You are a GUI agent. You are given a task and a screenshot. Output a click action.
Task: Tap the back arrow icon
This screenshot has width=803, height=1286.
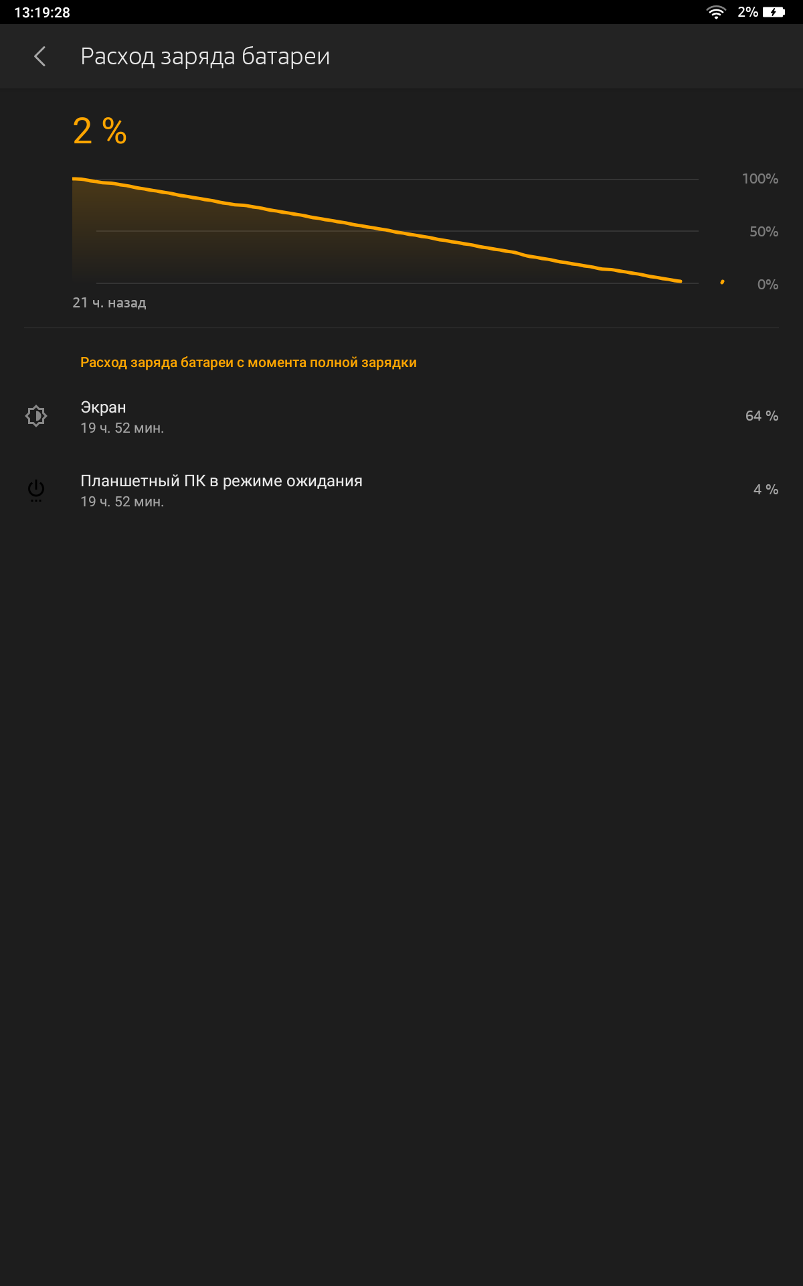tap(40, 56)
